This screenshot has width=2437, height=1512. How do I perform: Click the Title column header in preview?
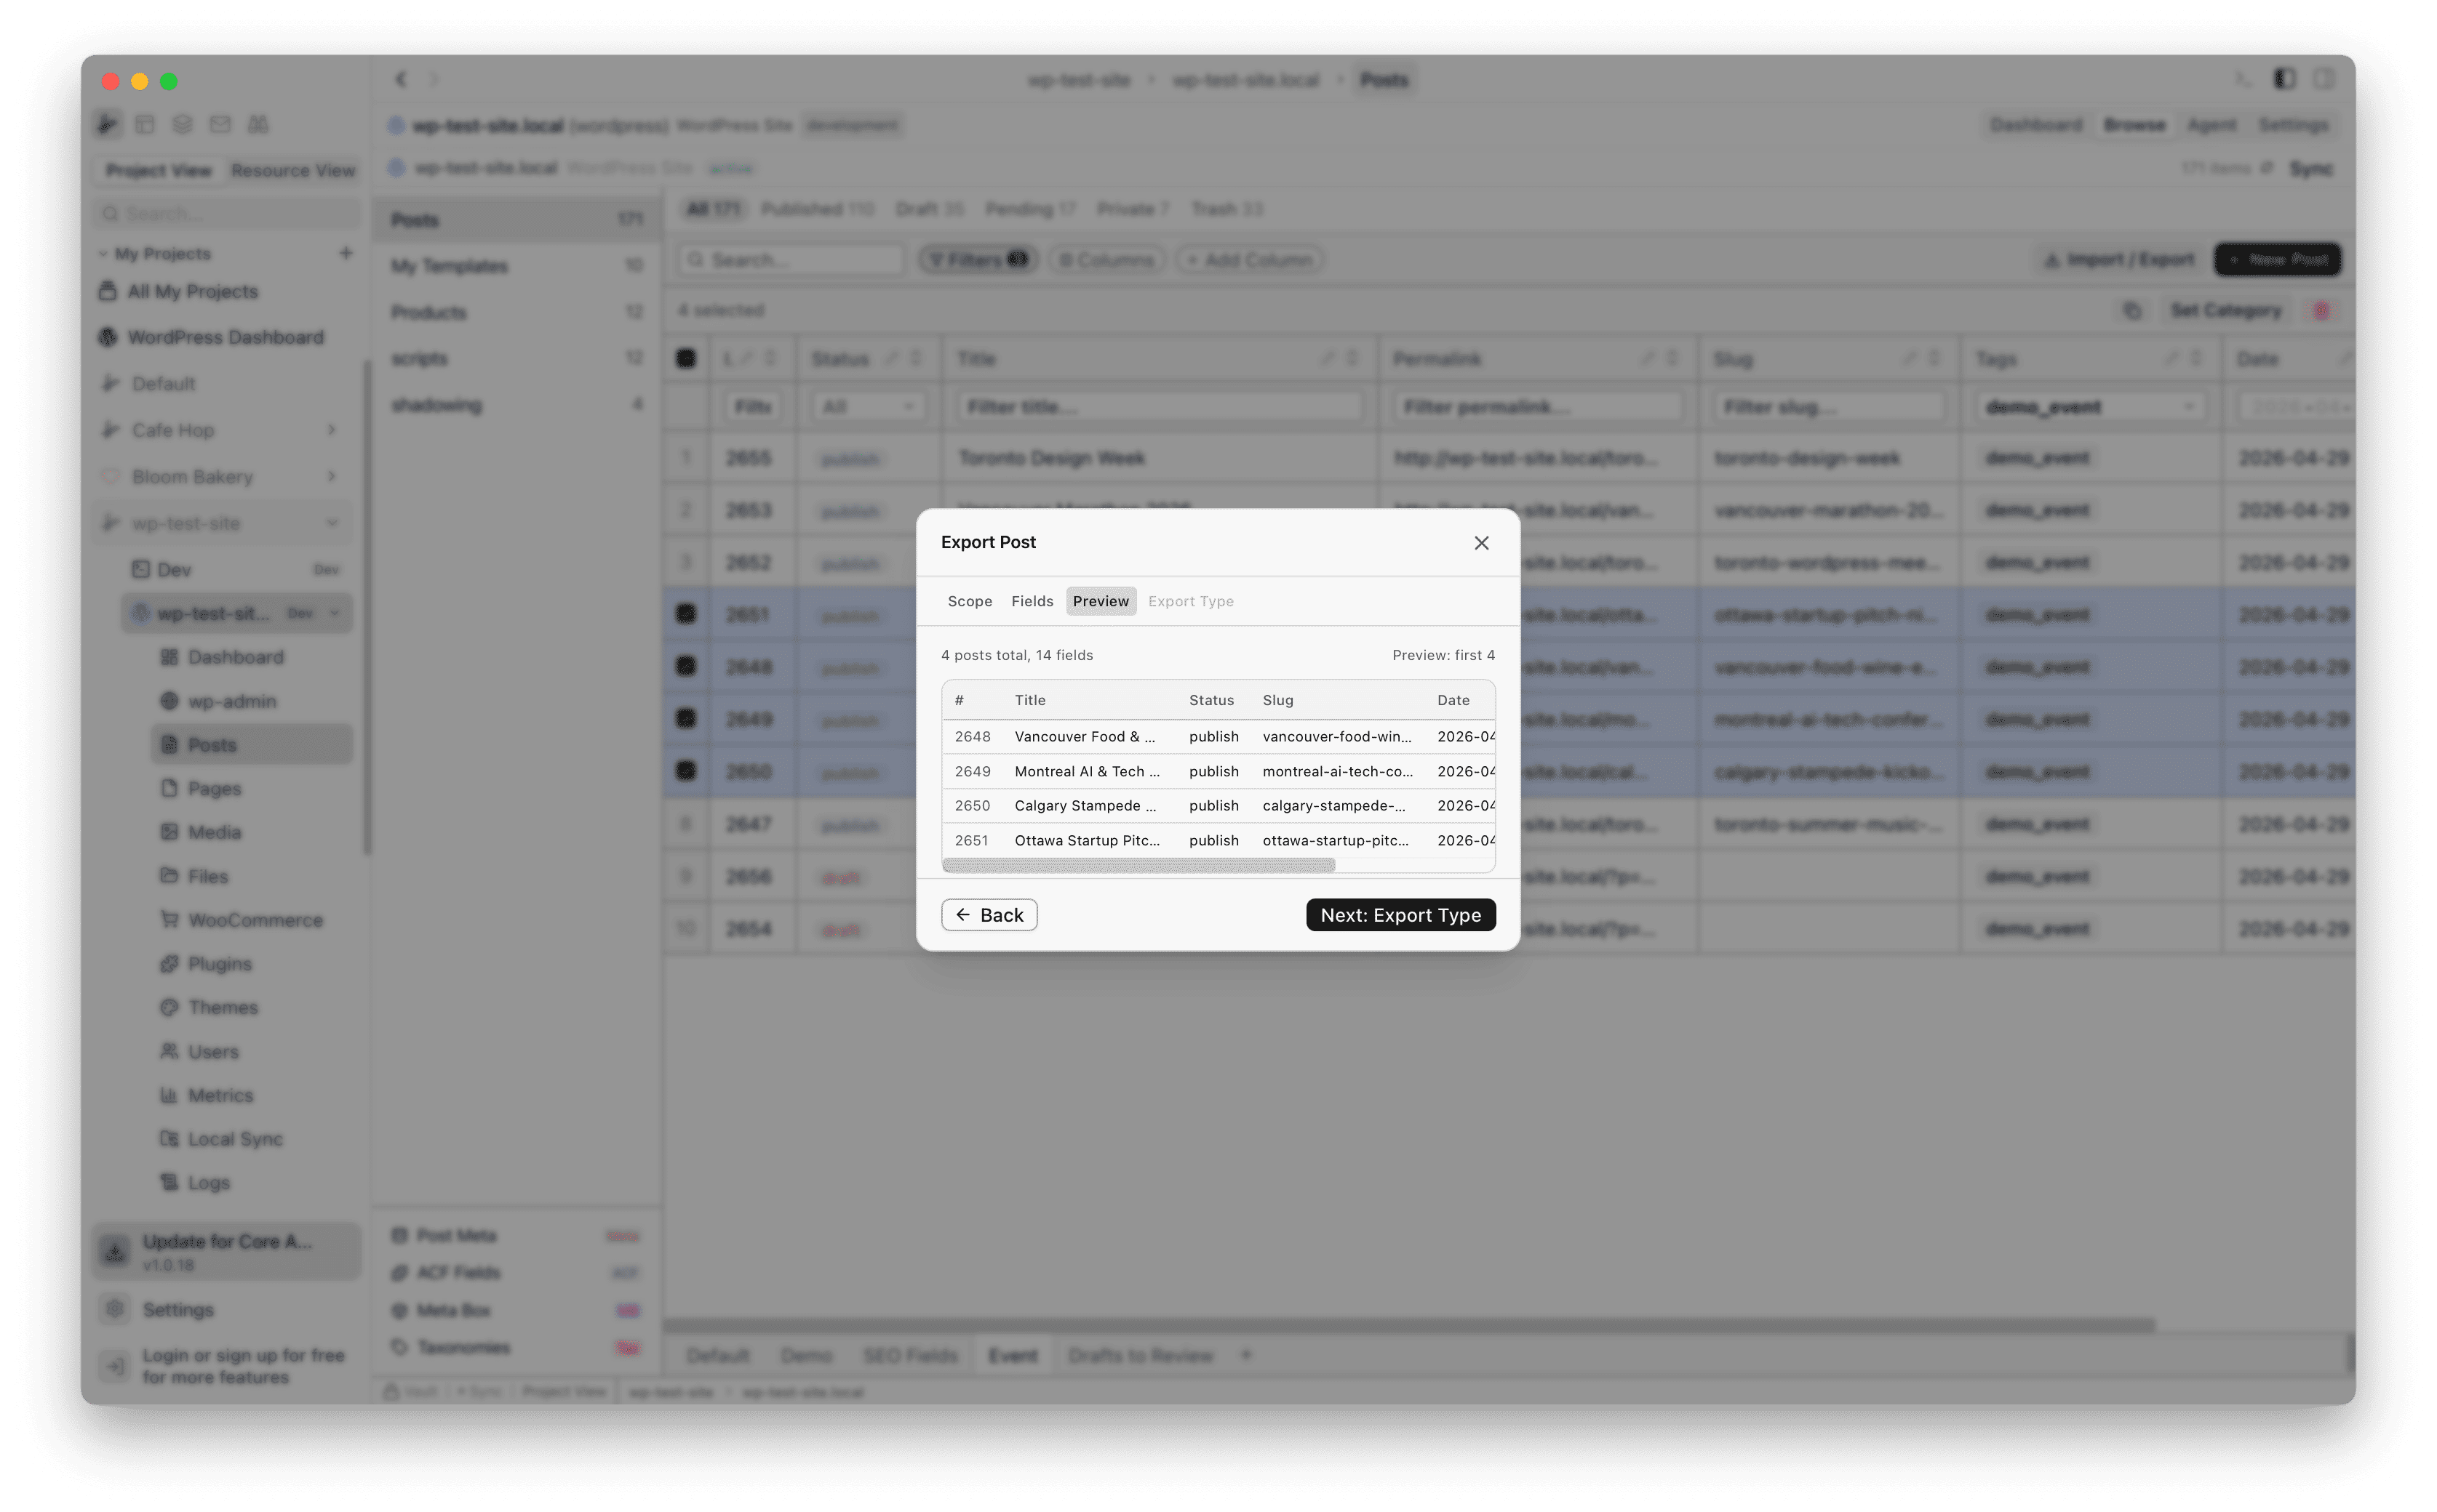pos(1030,700)
